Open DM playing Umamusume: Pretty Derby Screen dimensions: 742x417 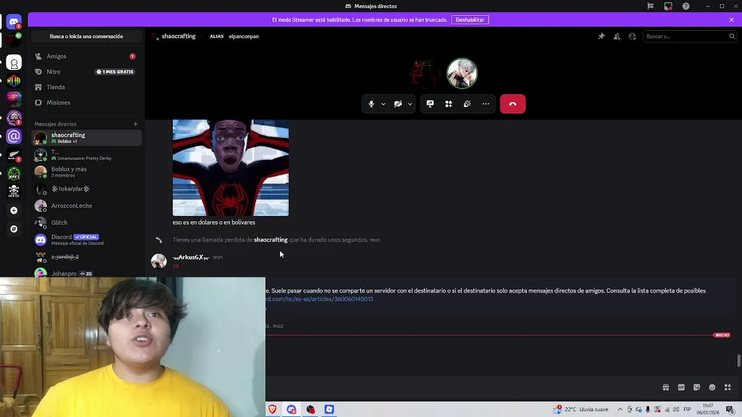pos(86,155)
